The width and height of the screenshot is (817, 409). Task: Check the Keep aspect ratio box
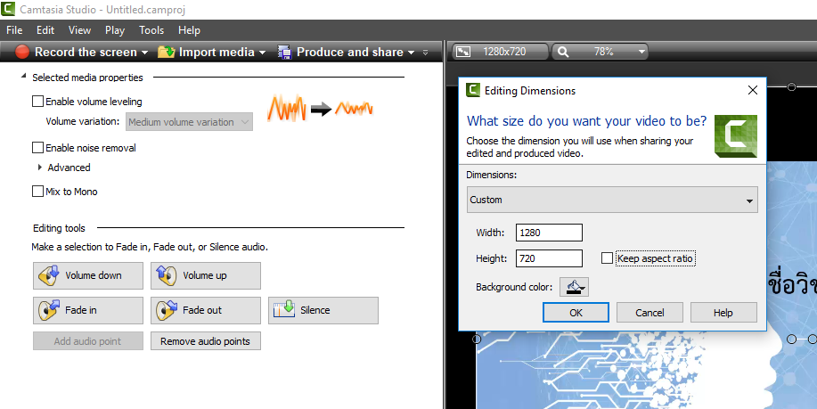608,258
